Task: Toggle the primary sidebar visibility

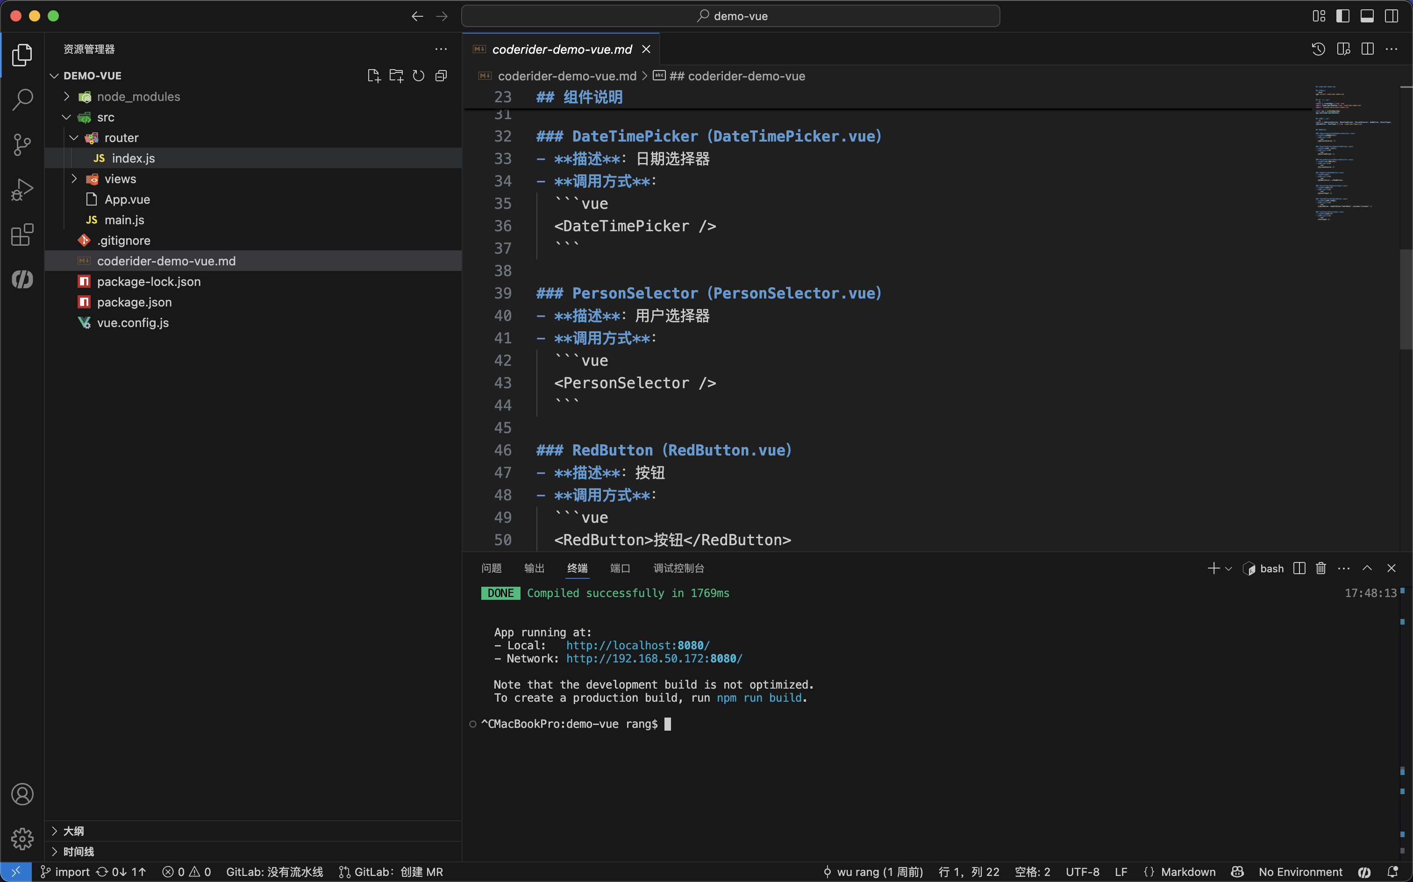Action: [1342, 16]
